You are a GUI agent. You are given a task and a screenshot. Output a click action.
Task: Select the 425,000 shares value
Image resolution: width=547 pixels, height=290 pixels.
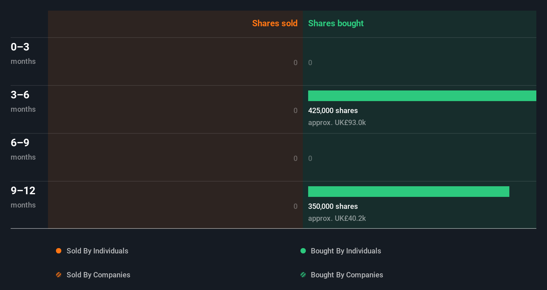pyautogui.click(x=333, y=111)
